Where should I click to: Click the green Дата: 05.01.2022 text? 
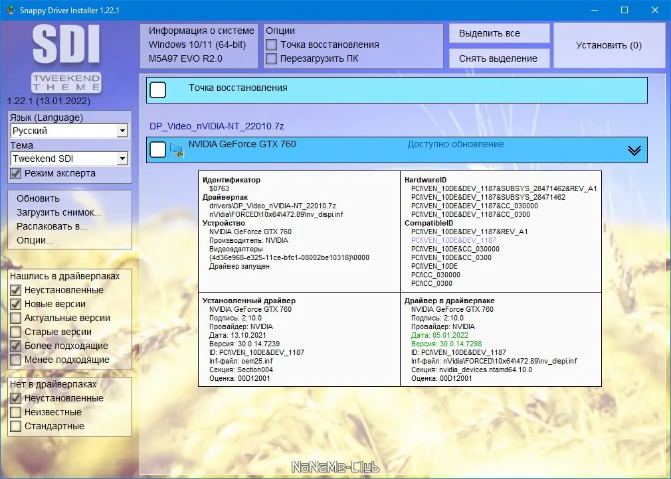tap(440, 336)
